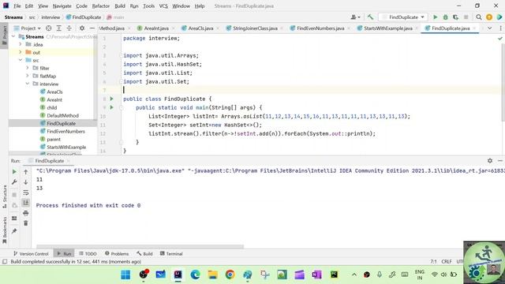Viewport: 505px width, 284px height.
Task: Collapse all in Project panel
Action: (x=69, y=28)
